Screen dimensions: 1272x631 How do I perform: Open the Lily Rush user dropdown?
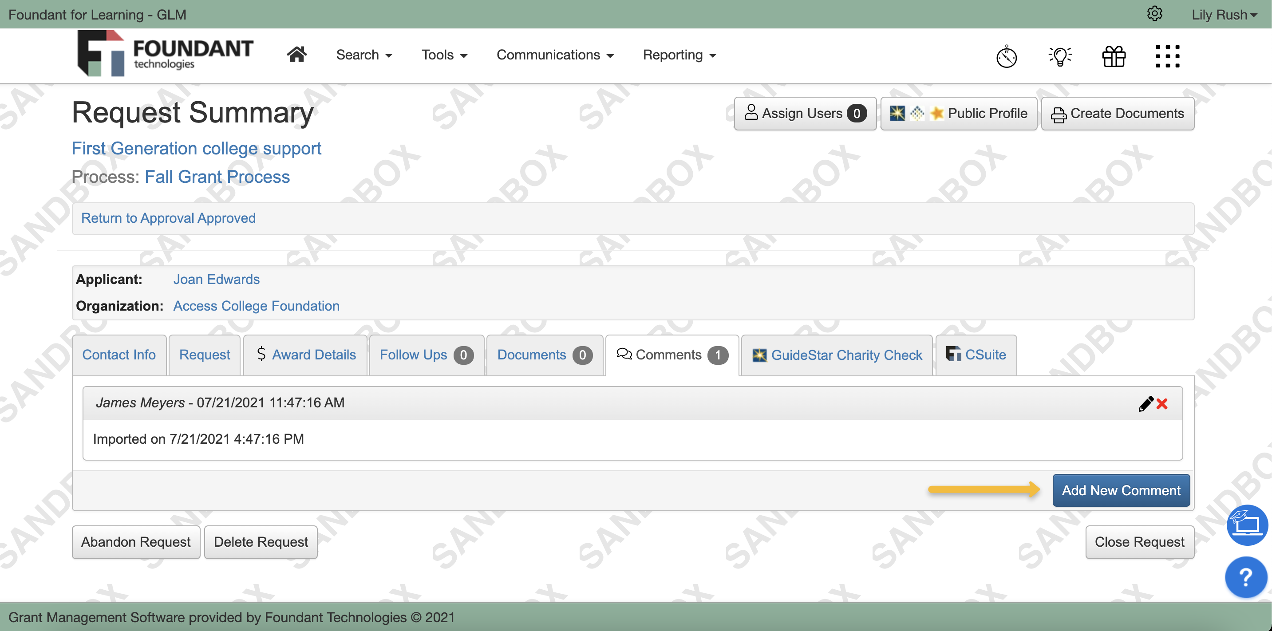pyautogui.click(x=1224, y=15)
